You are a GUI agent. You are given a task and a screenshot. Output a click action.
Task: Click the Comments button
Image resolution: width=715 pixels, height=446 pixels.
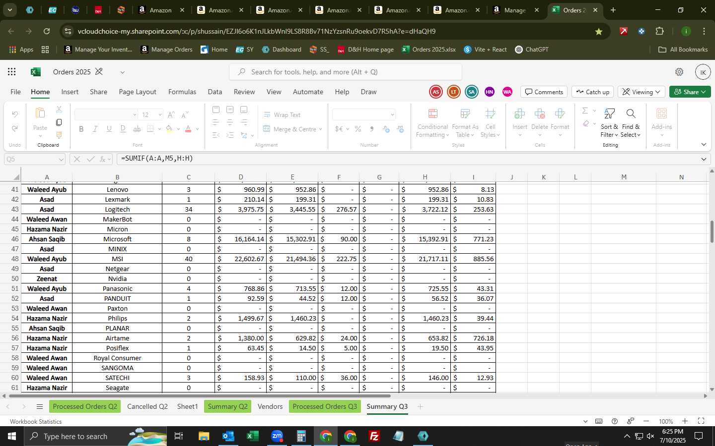point(544,92)
